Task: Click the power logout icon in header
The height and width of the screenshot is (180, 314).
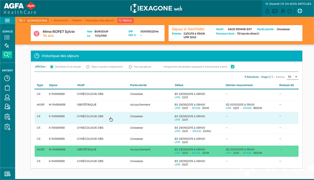Action: [x=290, y=11]
